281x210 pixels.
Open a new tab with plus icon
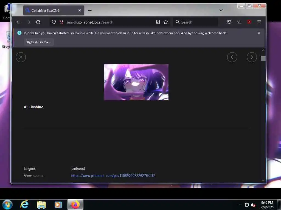[x=90, y=11]
